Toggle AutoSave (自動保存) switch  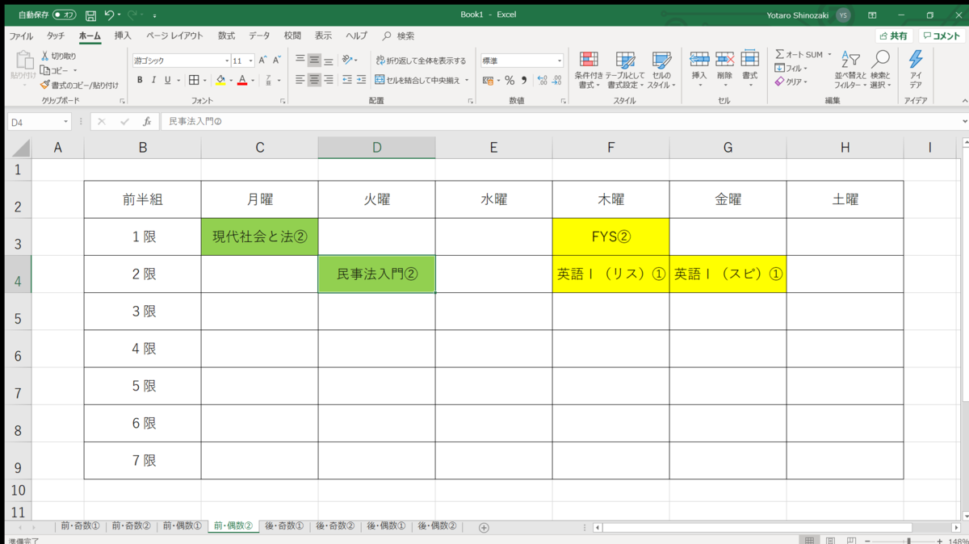(x=65, y=15)
